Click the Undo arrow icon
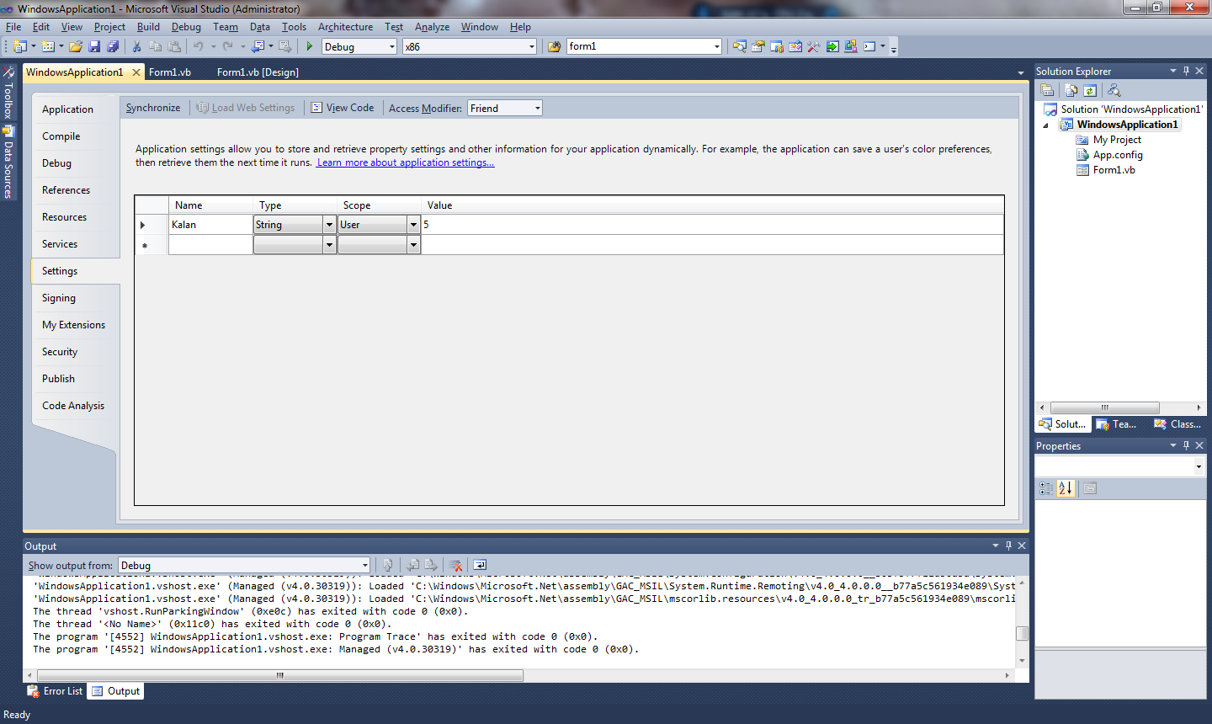 click(x=199, y=46)
